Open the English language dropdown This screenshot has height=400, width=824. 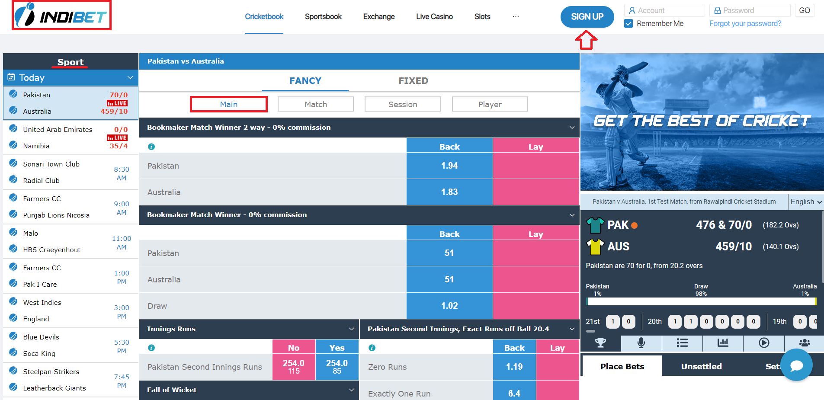point(806,202)
